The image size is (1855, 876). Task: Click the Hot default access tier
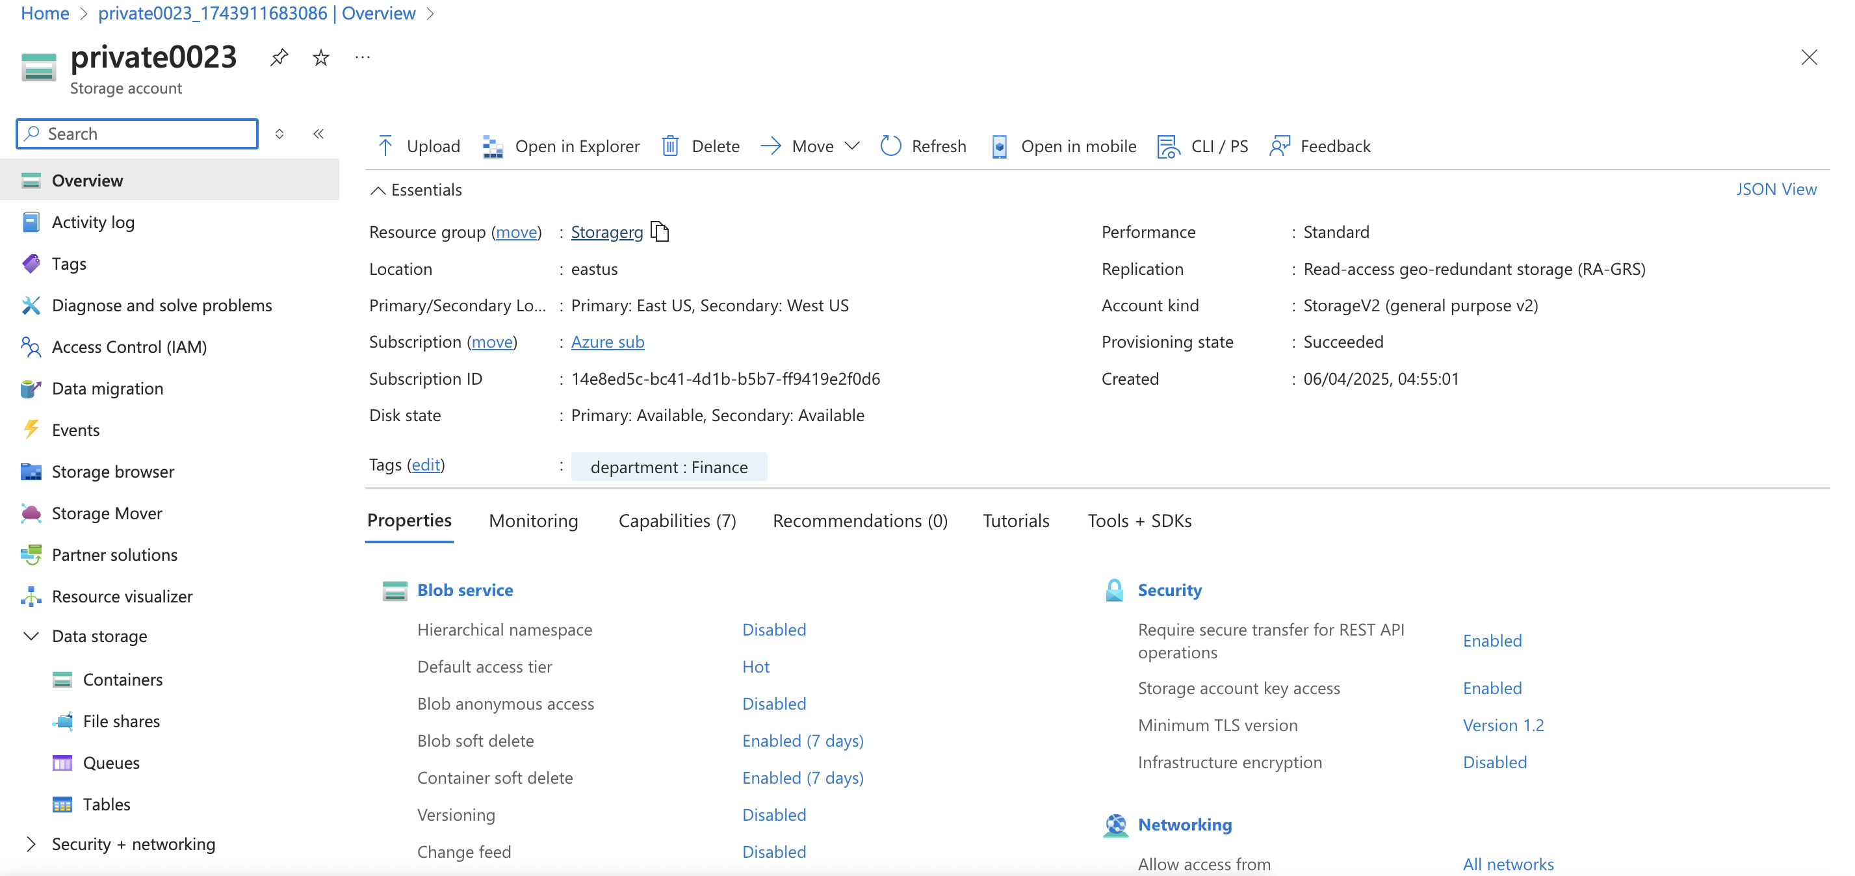pos(755,667)
